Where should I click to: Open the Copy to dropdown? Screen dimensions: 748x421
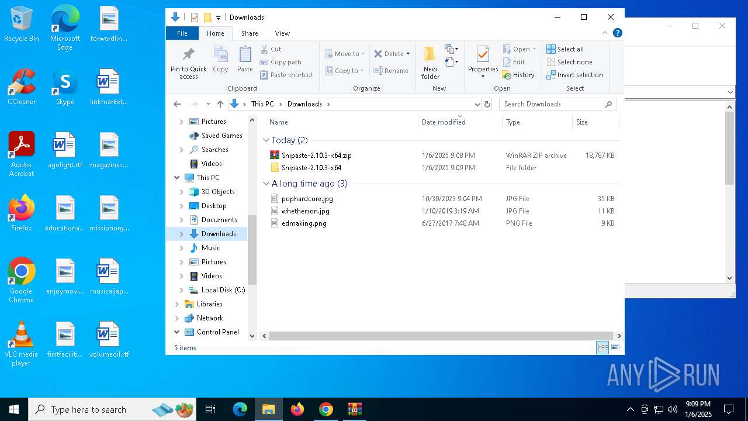[x=345, y=71]
